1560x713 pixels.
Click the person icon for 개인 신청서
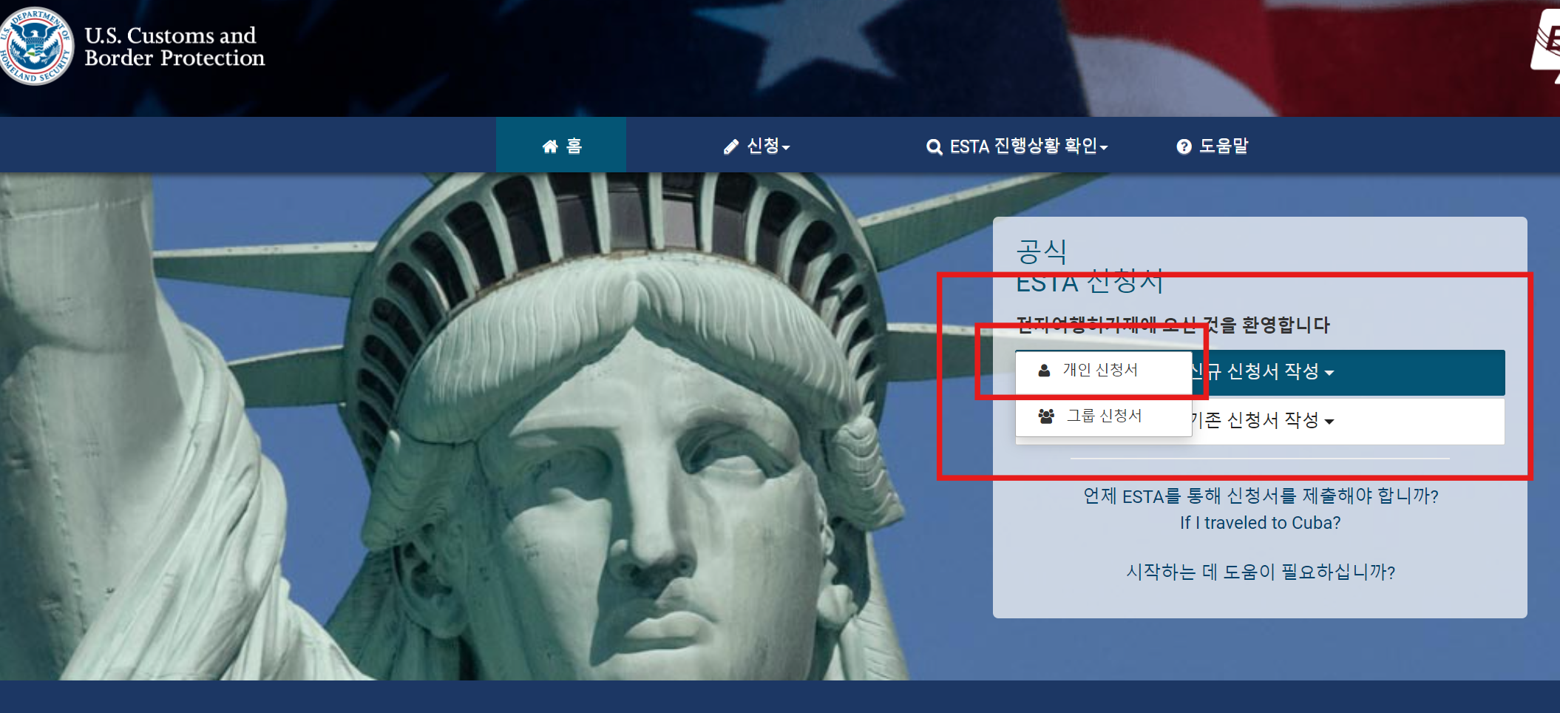[1044, 370]
